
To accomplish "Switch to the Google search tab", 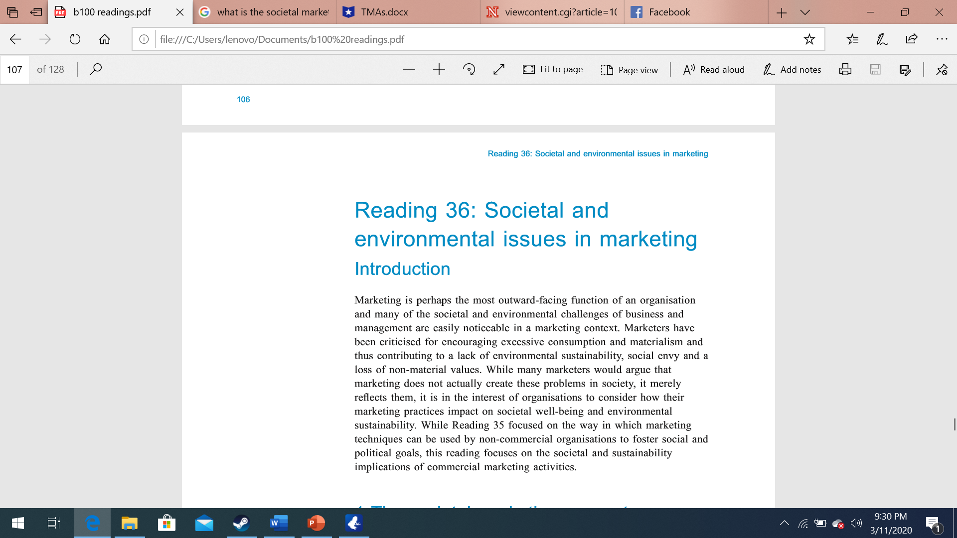I will 264,12.
